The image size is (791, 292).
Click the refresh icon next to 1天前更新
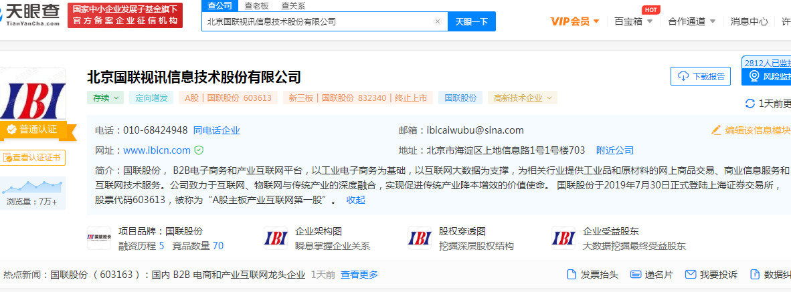tap(750, 104)
